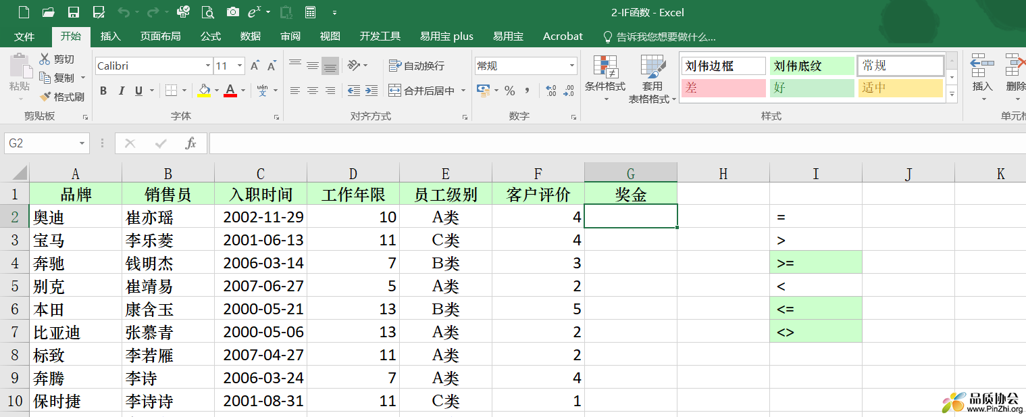This screenshot has height=417, width=1026.
Task: Align text to the top of cell
Action: [x=295, y=66]
